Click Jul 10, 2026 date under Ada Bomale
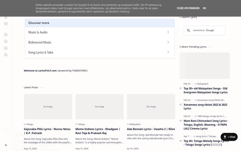The image size is (241, 151). click(133, 149)
